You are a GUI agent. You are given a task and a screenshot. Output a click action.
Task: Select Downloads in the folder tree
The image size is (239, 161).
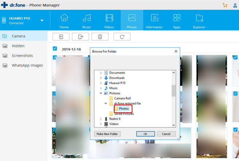coord(117,78)
